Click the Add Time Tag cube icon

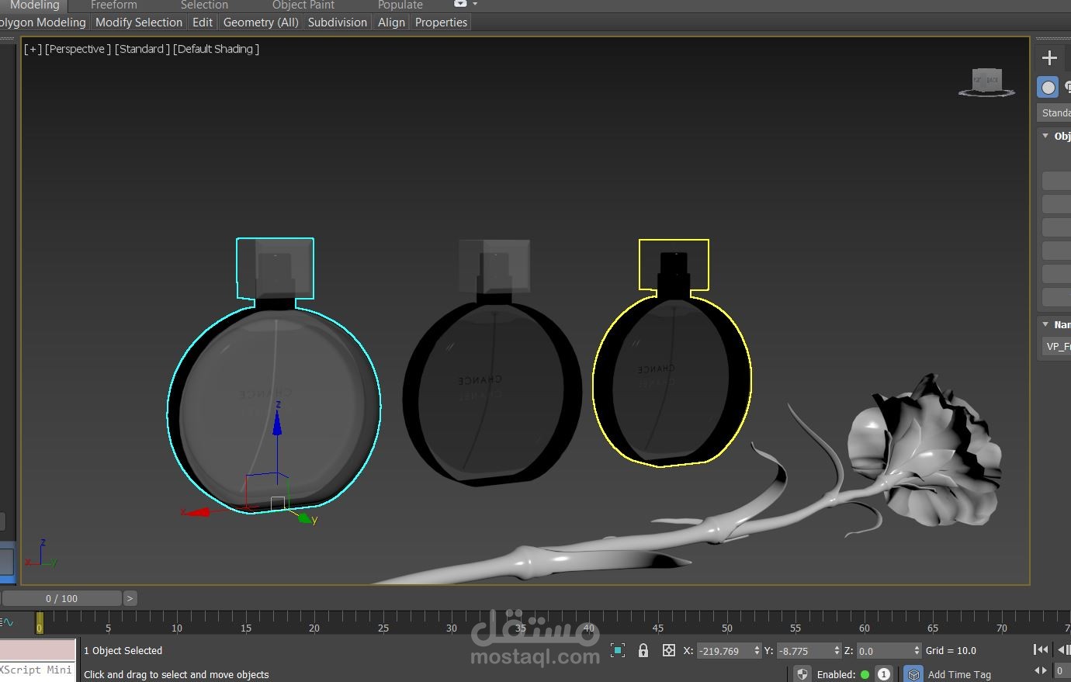(913, 674)
